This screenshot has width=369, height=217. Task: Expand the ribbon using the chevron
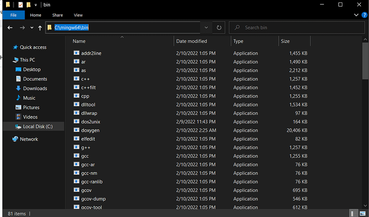(x=356, y=15)
